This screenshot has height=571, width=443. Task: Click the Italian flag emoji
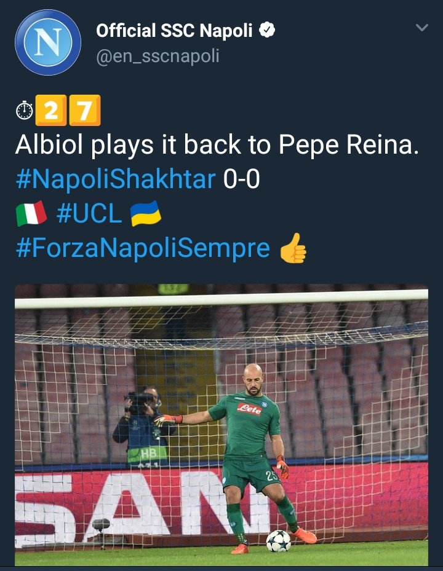31,213
